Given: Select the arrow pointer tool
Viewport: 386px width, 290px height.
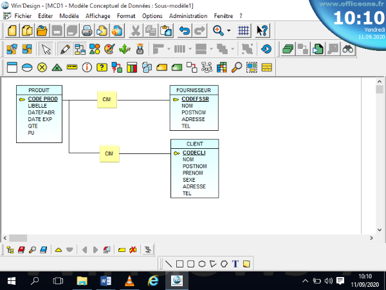Looking at the screenshot, I should tap(46, 49).
